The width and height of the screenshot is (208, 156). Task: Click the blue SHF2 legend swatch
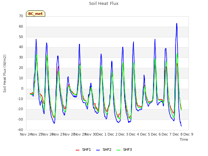click(98, 150)
